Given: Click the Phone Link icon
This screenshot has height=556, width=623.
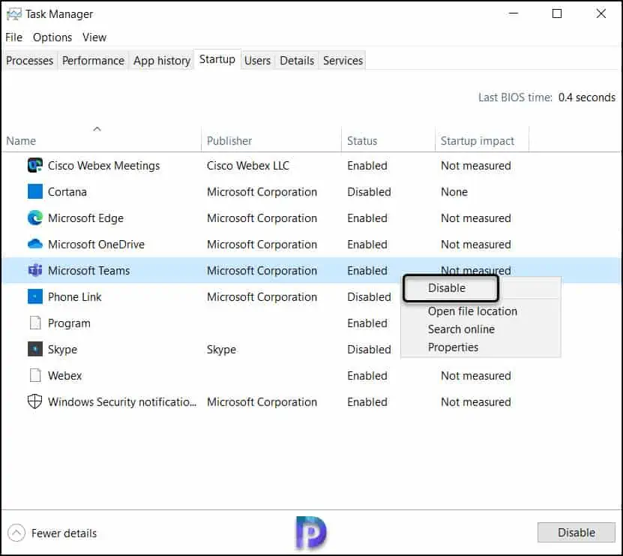Looking at the screenshot, I should 35,296.
